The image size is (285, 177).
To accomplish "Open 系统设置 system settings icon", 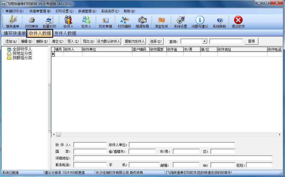I will click(180, 22).
